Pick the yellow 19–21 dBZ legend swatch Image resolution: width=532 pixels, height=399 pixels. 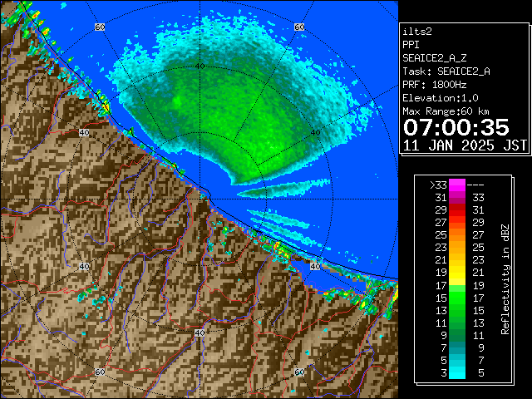coord(457,272)
